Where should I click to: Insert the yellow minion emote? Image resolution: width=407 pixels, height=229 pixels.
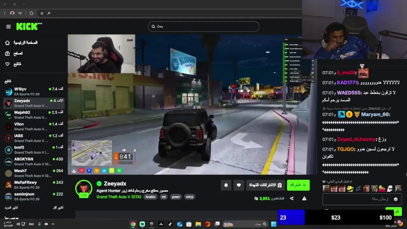(350, 189)
